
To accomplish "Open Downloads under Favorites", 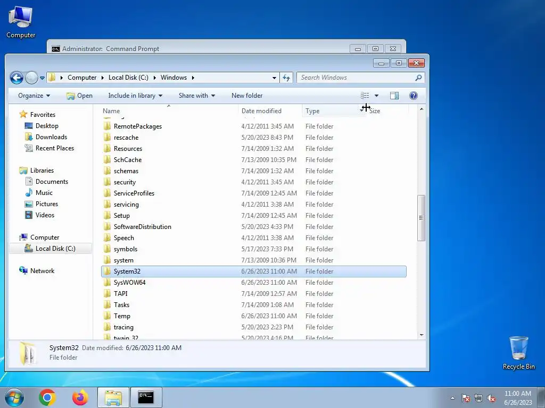I will 51,137.
